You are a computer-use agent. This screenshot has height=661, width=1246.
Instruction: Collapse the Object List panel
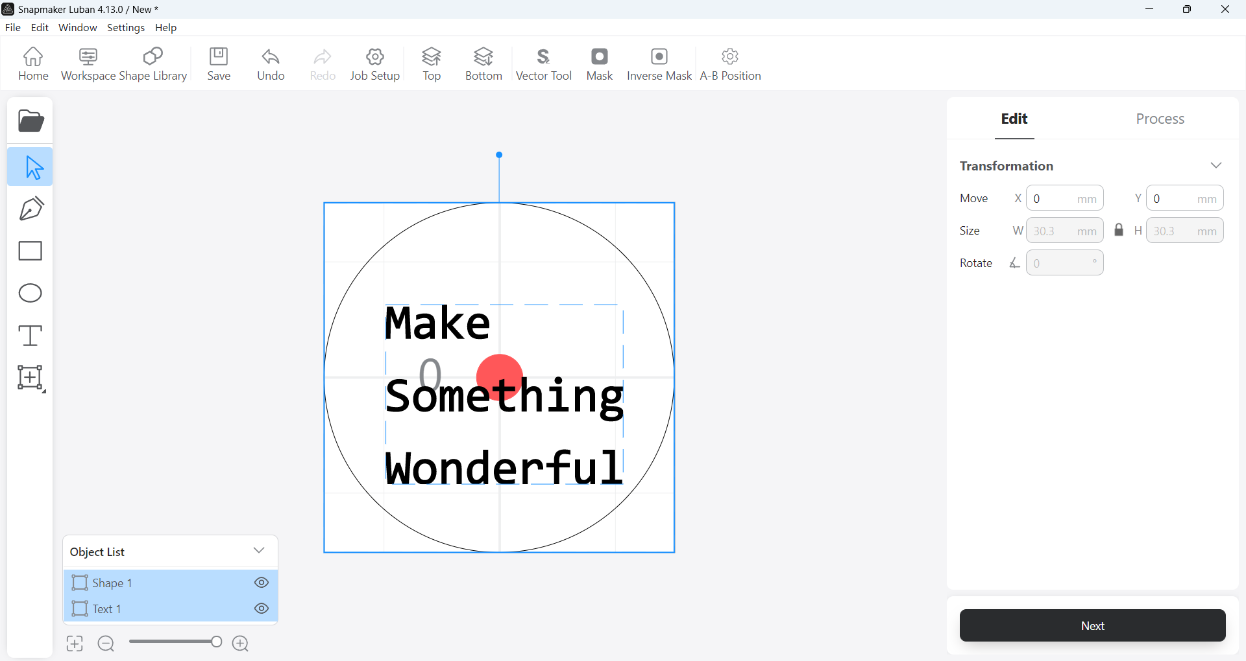(x=259, y=551)
